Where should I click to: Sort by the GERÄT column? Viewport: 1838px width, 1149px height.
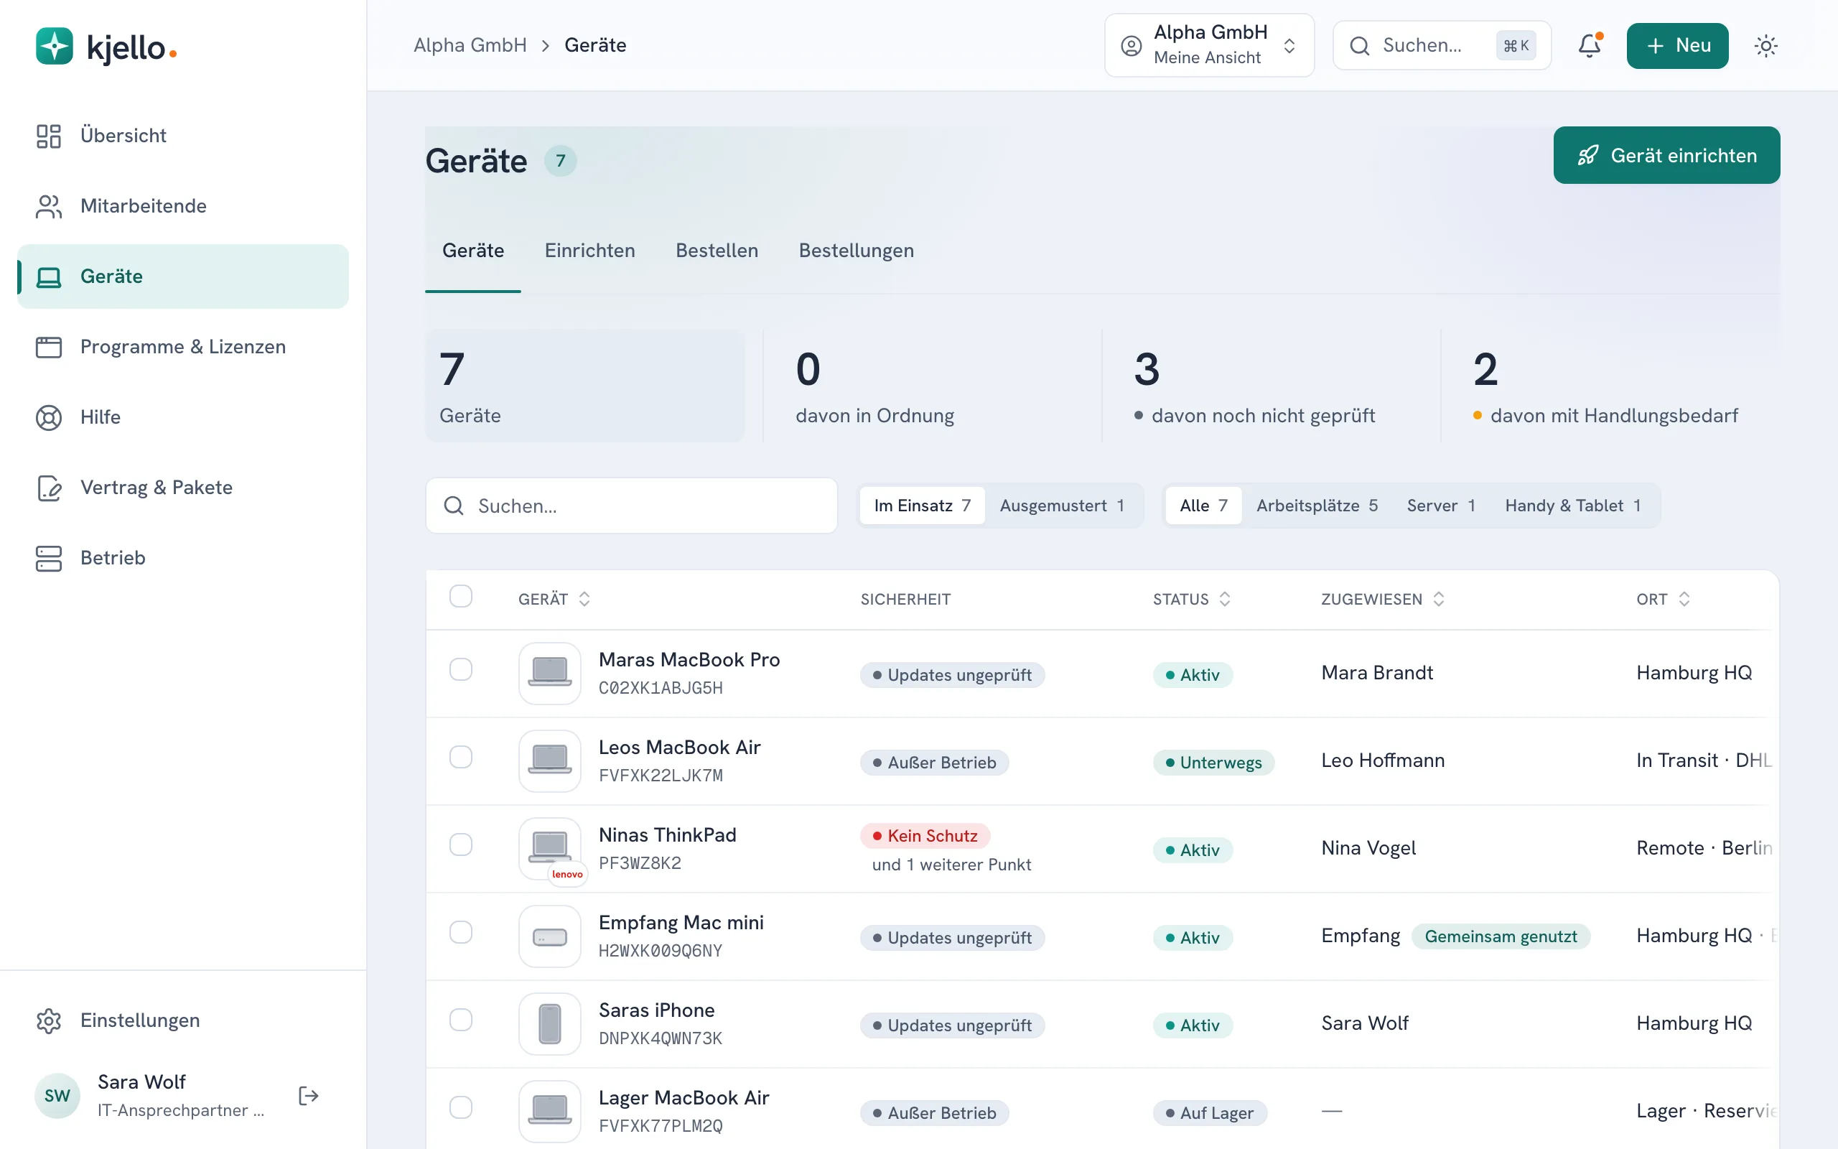[554, 599]
